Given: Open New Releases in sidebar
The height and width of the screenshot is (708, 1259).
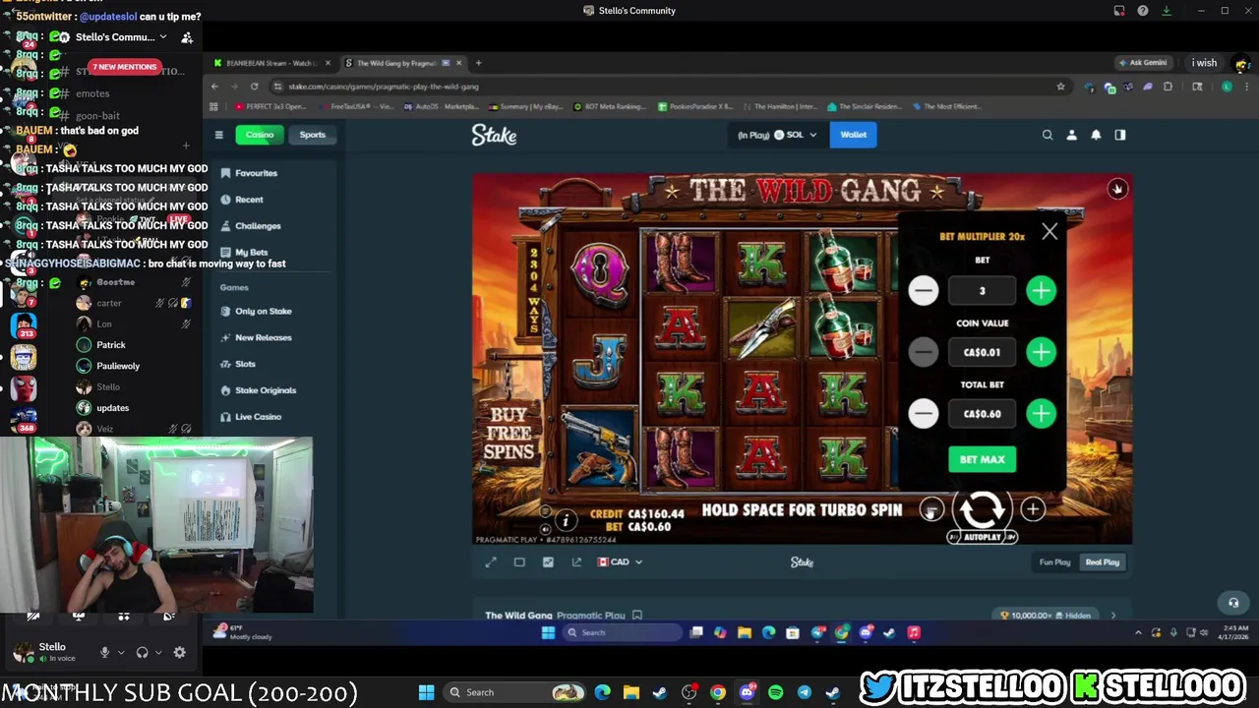Looking at the screenshot, I should point(263,337).
